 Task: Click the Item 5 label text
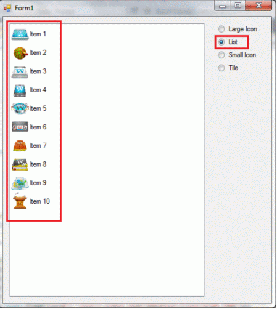coord(38,108)
